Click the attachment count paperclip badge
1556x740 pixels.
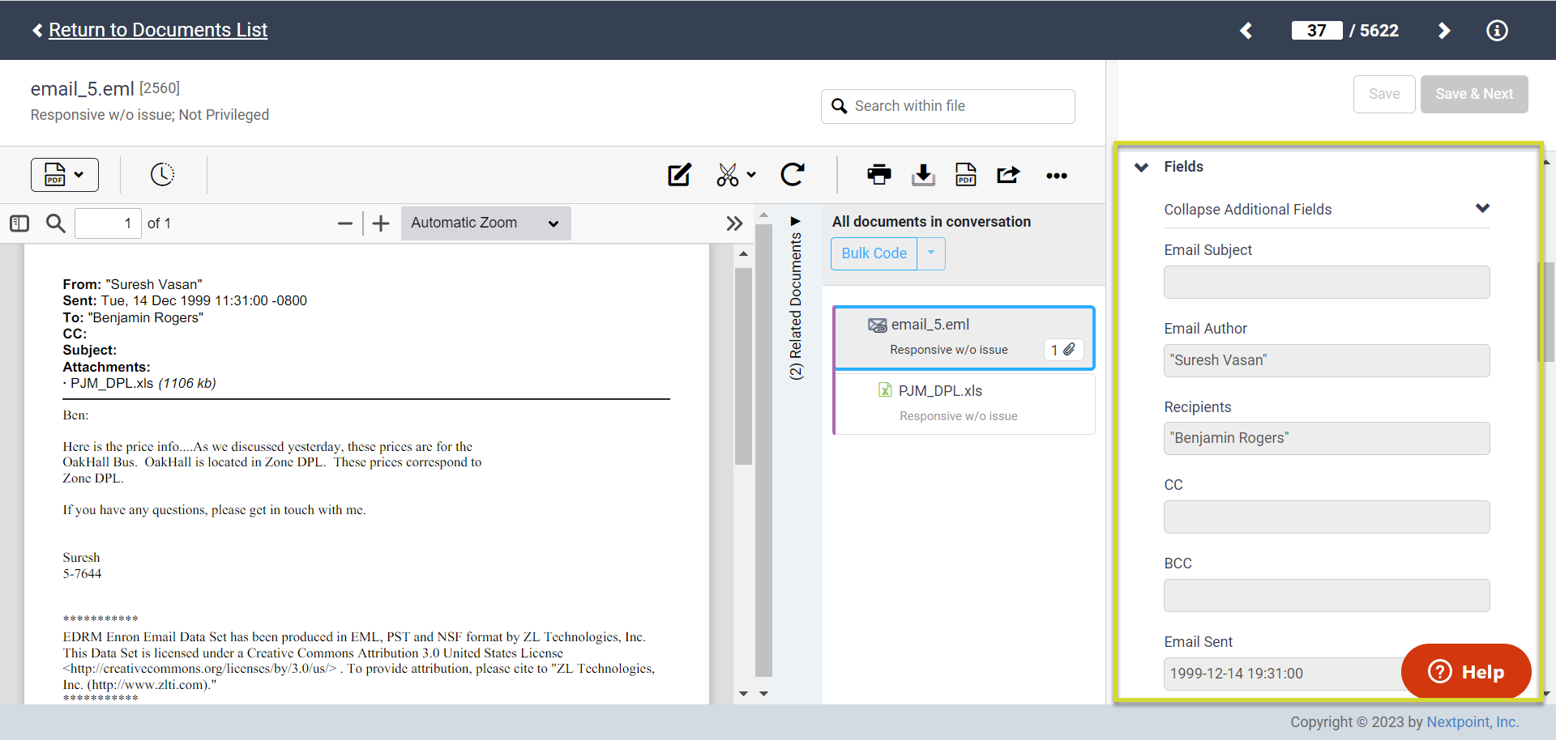tap(1063, 350)
